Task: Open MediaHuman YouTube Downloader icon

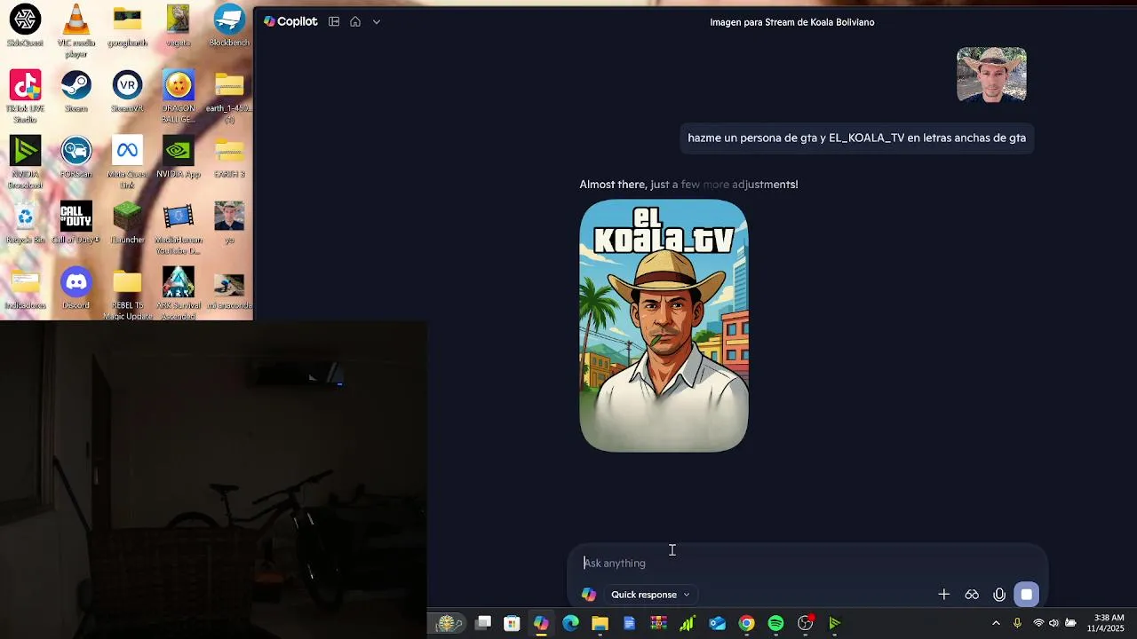Action: click(179, 228)
